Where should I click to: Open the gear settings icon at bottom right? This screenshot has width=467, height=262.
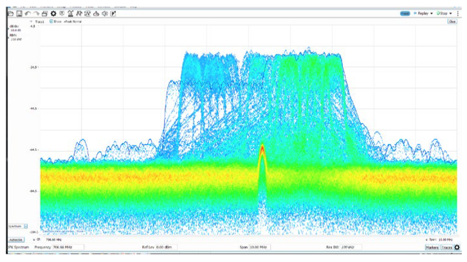coord(457,247)
